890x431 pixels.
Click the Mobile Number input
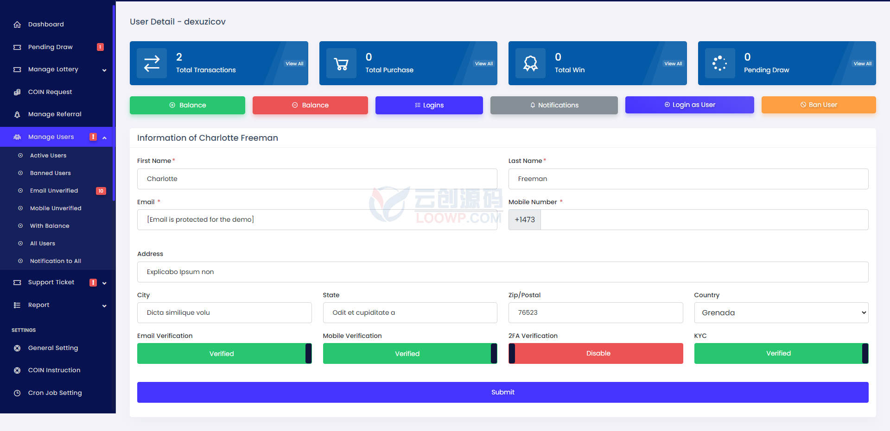pyautogui.click(x=705, y=220)
